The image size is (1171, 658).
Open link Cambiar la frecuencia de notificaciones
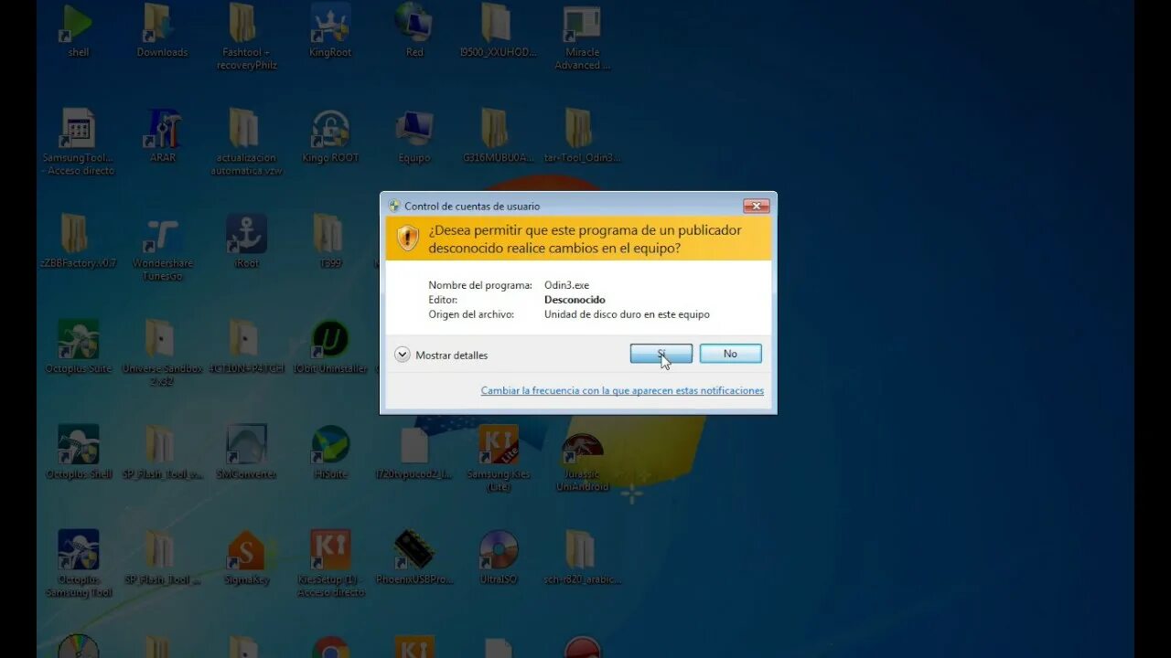point(622,390)
